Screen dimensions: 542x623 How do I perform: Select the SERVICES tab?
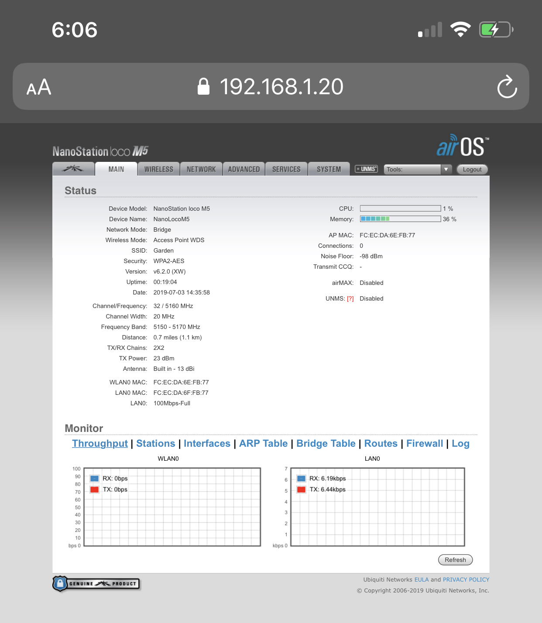tap(286, 169)
